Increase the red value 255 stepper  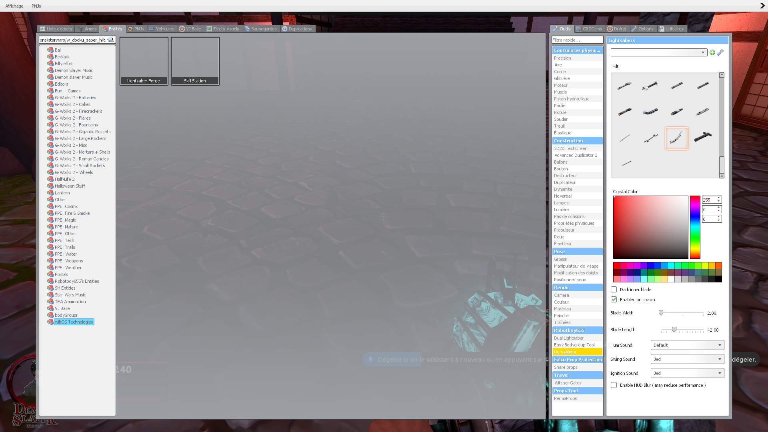coord(719,198)
